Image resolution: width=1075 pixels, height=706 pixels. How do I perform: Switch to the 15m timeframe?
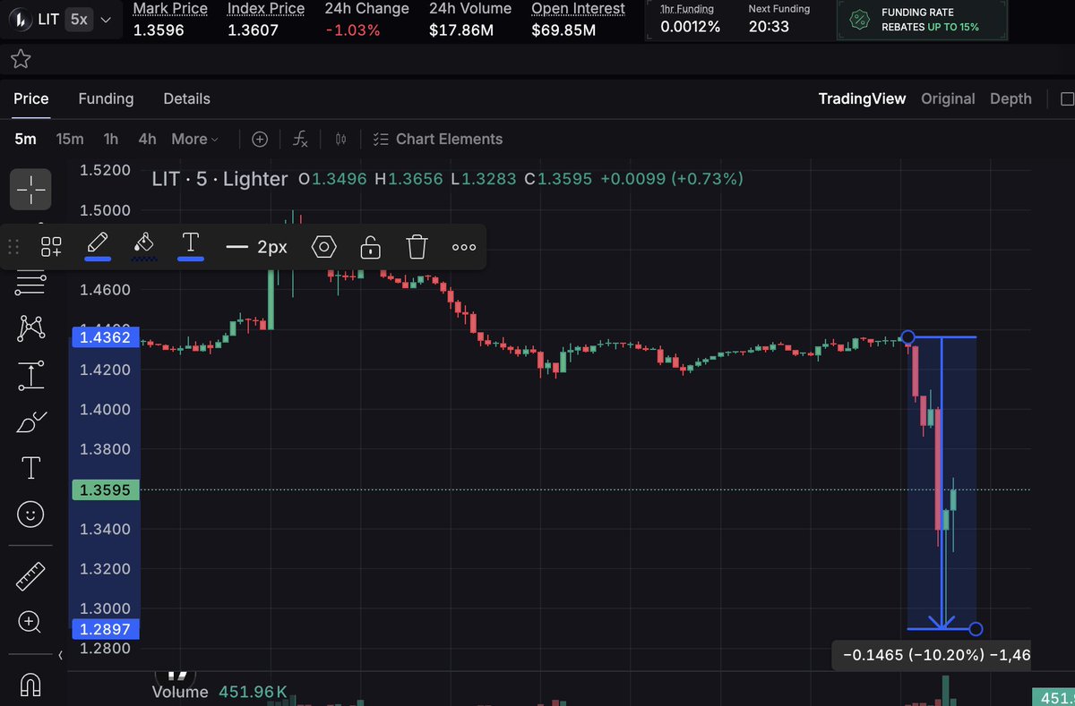click(x=70, y=139)
